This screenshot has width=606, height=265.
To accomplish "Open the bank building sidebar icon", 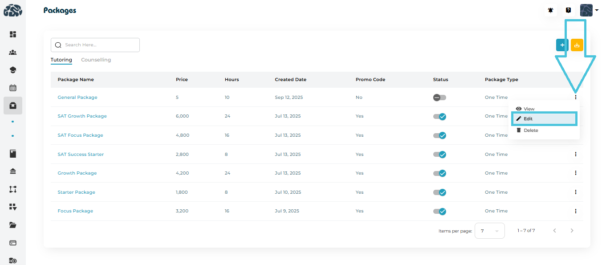I will coord(13,171).
